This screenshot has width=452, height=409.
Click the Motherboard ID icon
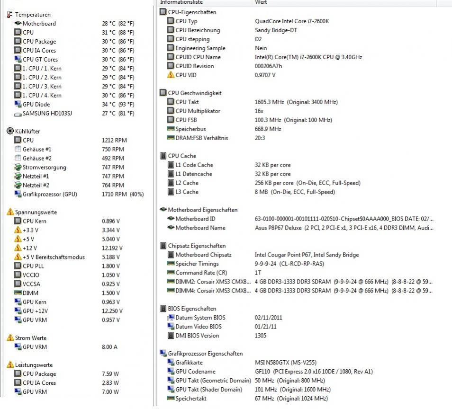171,219
